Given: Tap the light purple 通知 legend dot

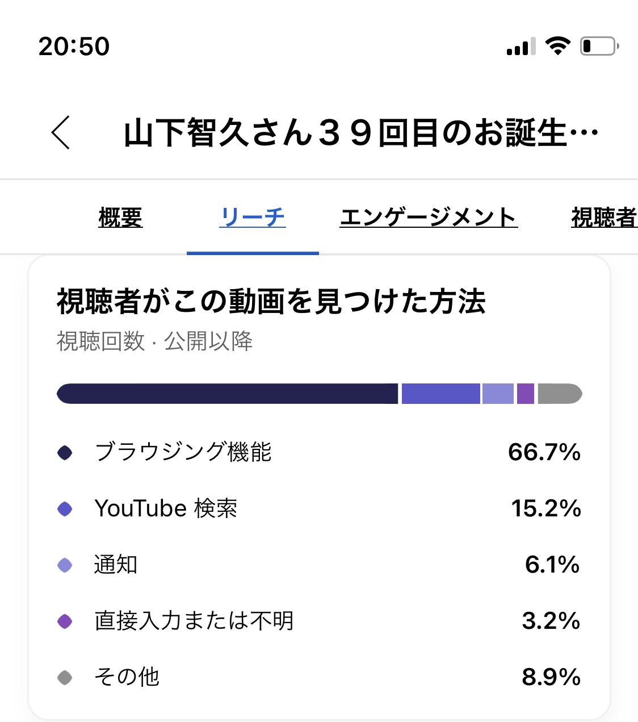Looking at the screenshot, I should tap(65, 565).
